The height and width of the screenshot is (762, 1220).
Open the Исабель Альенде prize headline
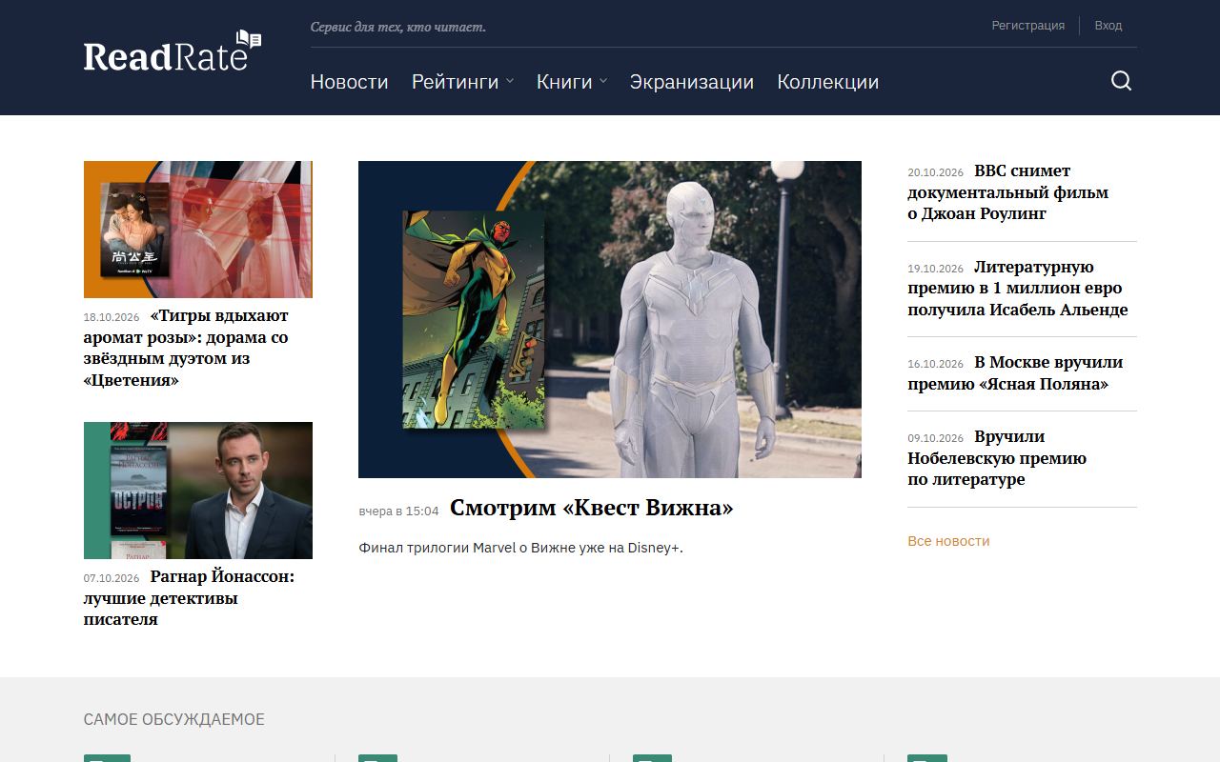1018,288
